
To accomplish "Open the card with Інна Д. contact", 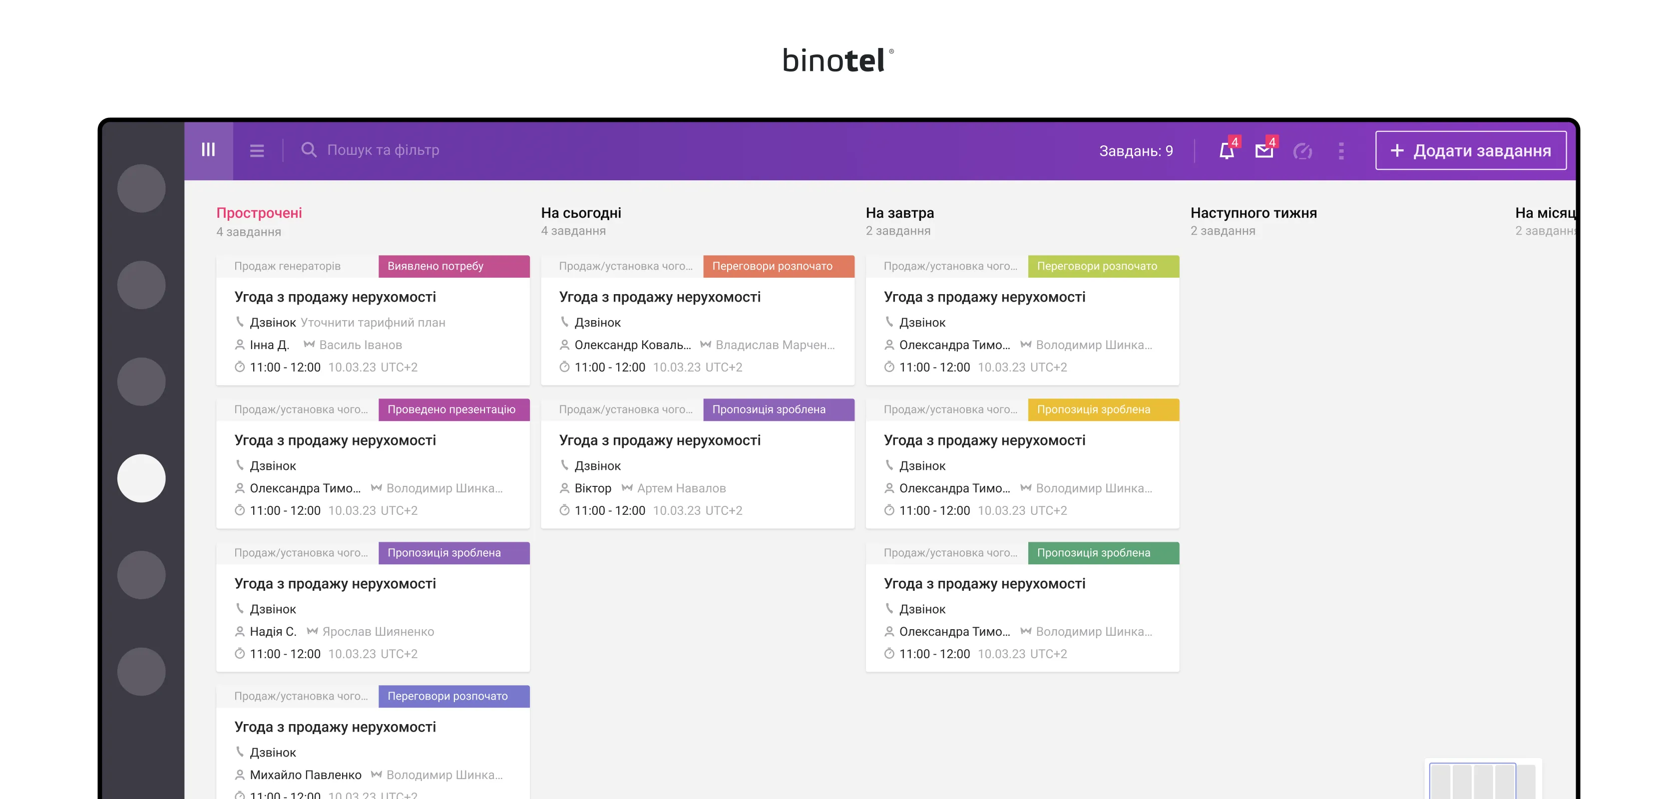I will [x=373, y=320].
